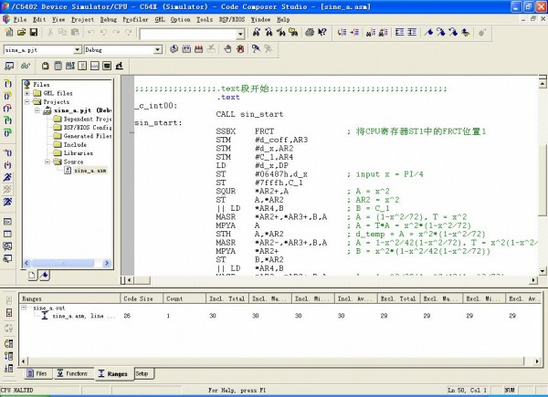The height and width of the screenshot is (397, 548).
Task: Click the search text field in toolbar
Action: click(187, 33)
